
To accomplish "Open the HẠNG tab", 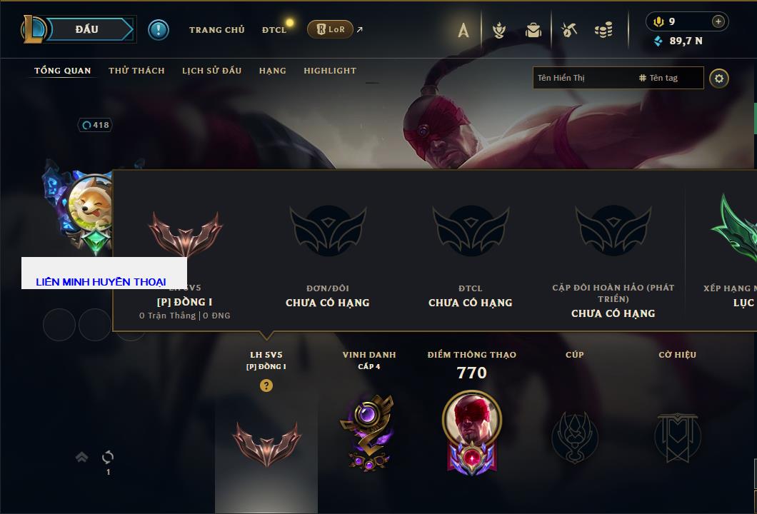I will tap(272, 71).
